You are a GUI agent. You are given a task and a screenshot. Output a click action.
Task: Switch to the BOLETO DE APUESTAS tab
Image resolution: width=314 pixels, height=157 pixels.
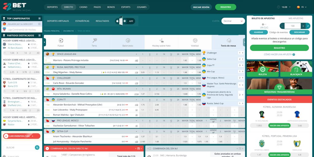[263, 18]
